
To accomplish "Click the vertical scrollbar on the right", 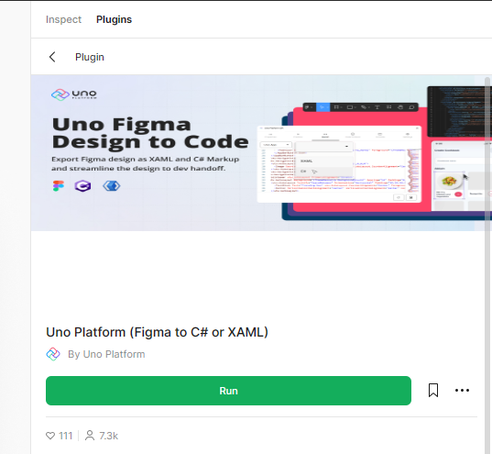I will pyautogui.click(x=487, y=264).
